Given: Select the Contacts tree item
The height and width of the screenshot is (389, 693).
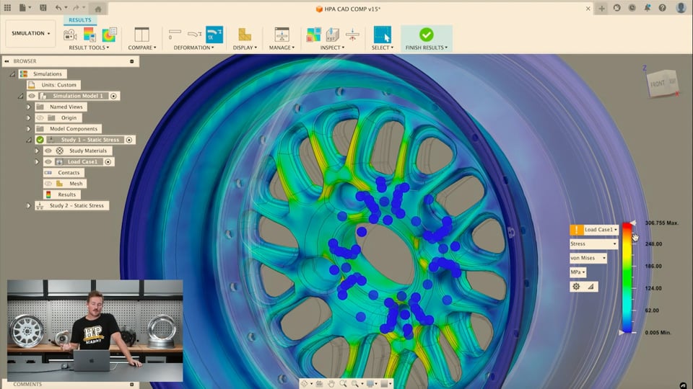Looking at the screenshot, I should click(64, 173).
